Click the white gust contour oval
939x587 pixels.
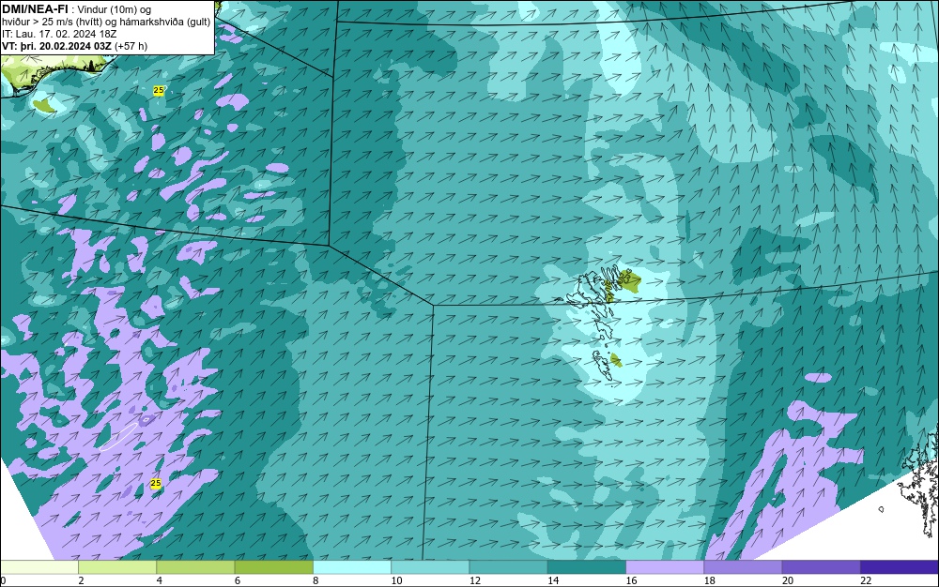[117, 437]
